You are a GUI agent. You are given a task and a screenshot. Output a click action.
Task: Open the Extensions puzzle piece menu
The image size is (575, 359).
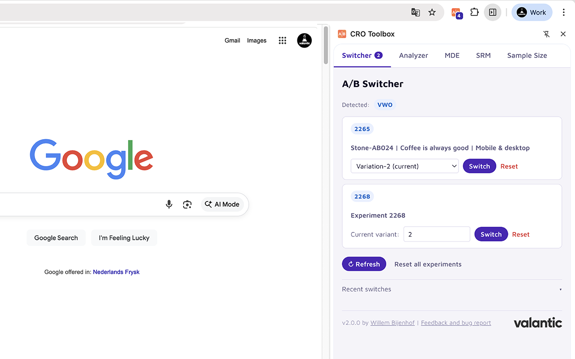click(474, 13)
